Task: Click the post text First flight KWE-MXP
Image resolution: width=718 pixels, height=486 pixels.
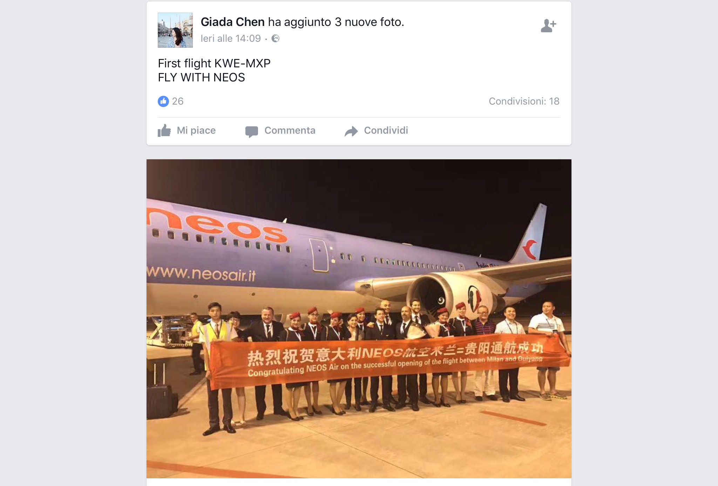Action: pyautogui.click(x=214, y=64)
